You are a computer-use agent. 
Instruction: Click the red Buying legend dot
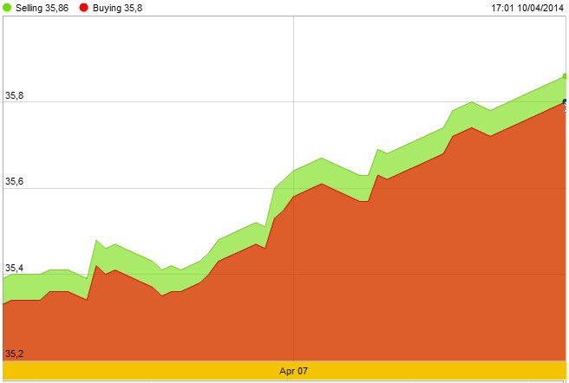pyautogui.click(x=84, y=7)
